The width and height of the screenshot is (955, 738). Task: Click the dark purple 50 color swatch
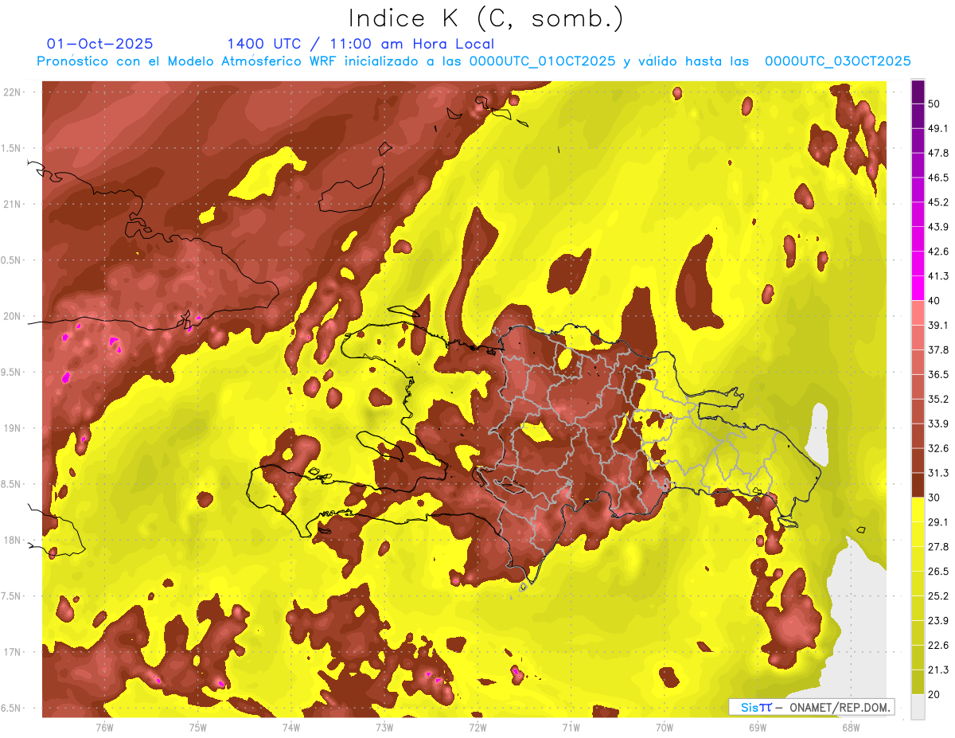[x=918, y=92]
